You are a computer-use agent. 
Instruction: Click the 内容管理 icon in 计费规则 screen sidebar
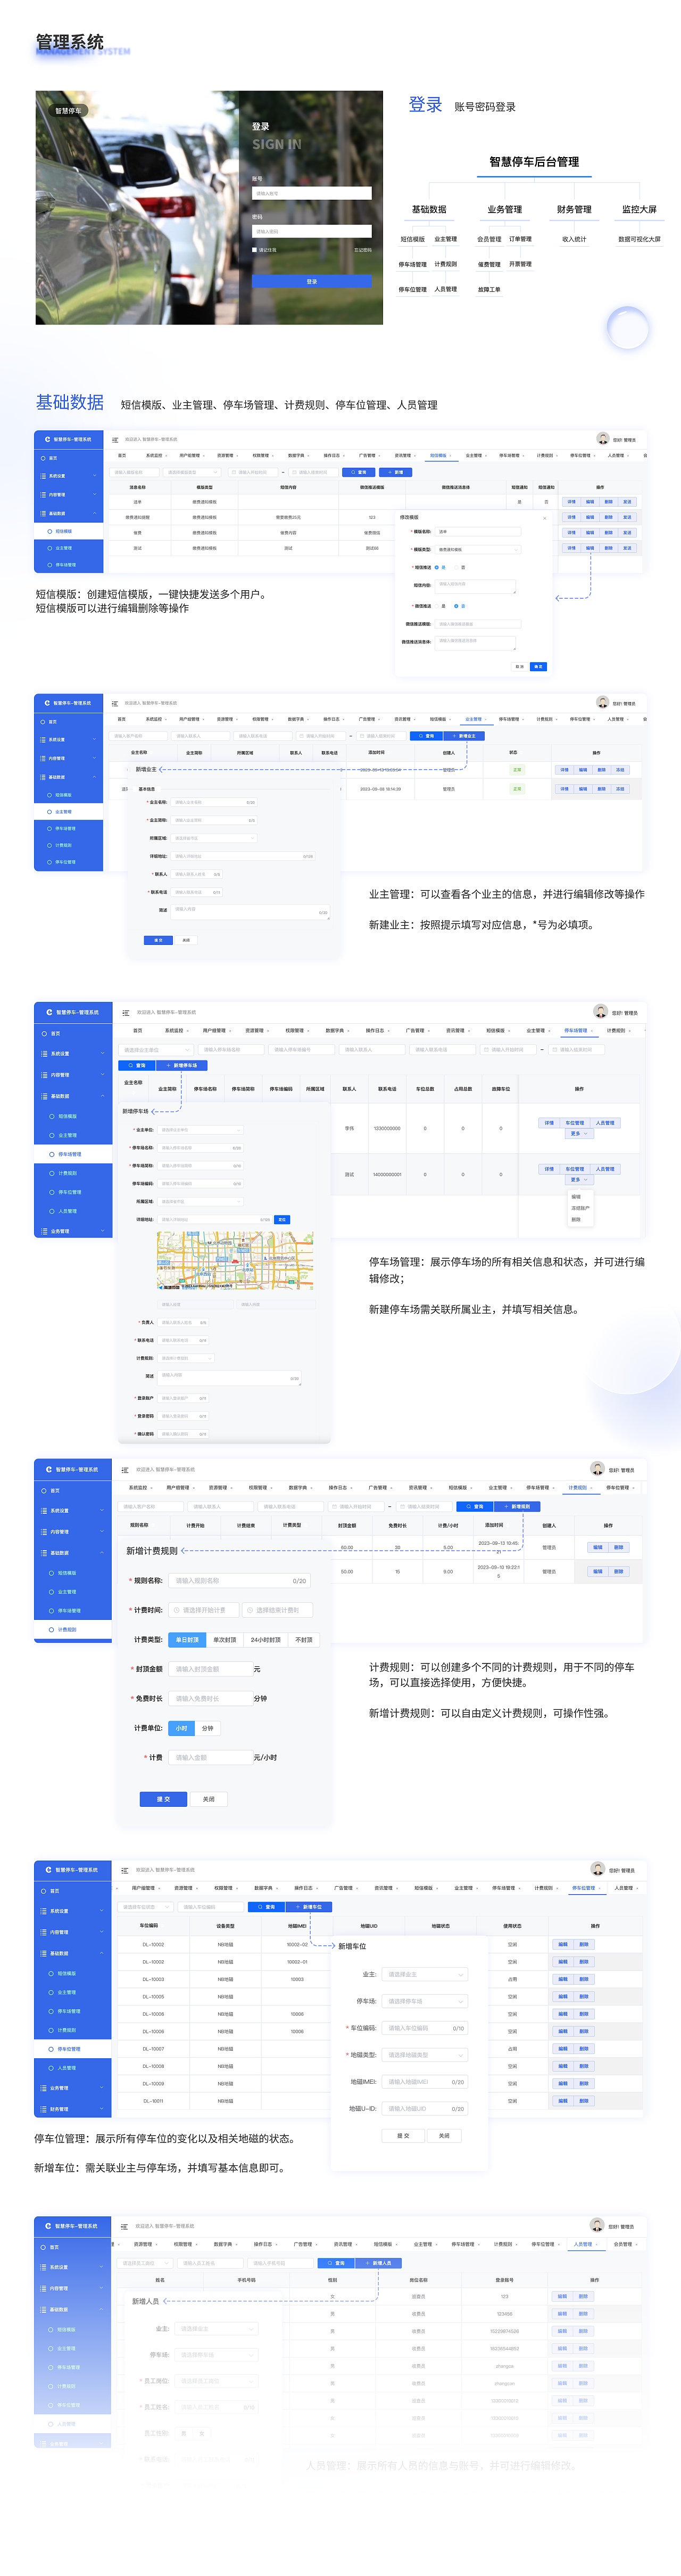44,1532
